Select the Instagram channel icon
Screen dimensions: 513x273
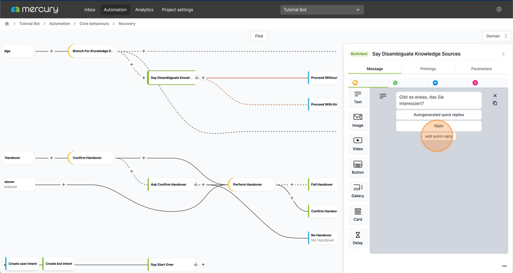click(475, 83)
